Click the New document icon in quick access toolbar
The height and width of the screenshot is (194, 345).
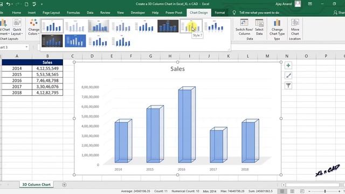pos(26,4)
